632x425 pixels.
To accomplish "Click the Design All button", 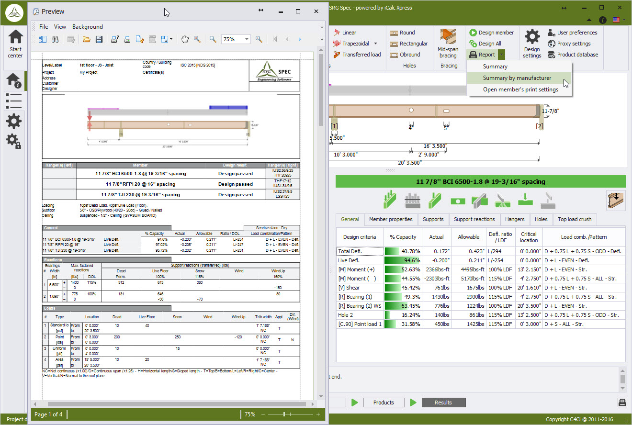I will (x=485, y=44).
